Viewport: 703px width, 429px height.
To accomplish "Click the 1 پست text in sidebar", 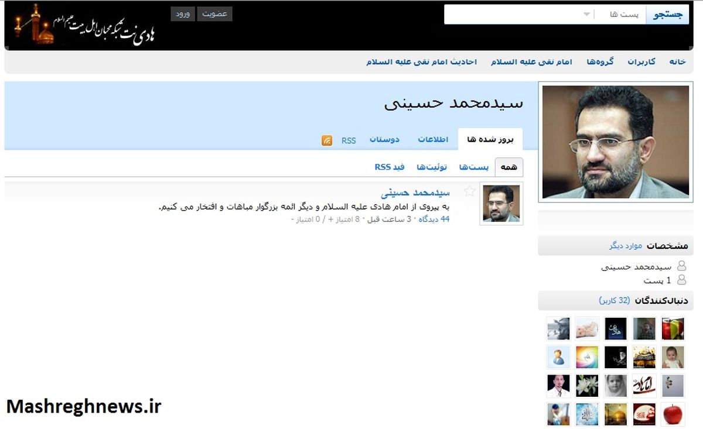I will [657, 280].
